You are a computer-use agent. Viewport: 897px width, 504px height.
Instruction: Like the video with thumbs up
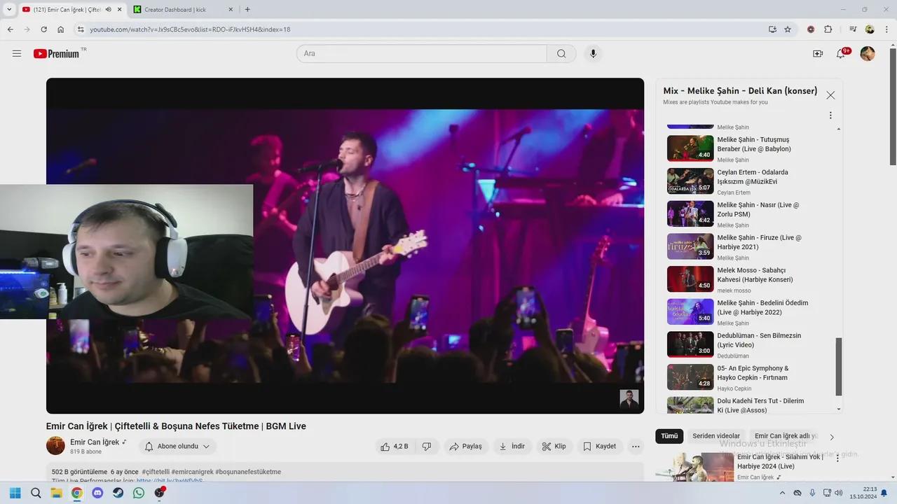click(394, 447)
